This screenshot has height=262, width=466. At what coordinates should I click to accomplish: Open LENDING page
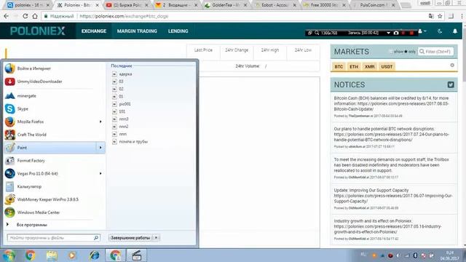click(178, 31)
